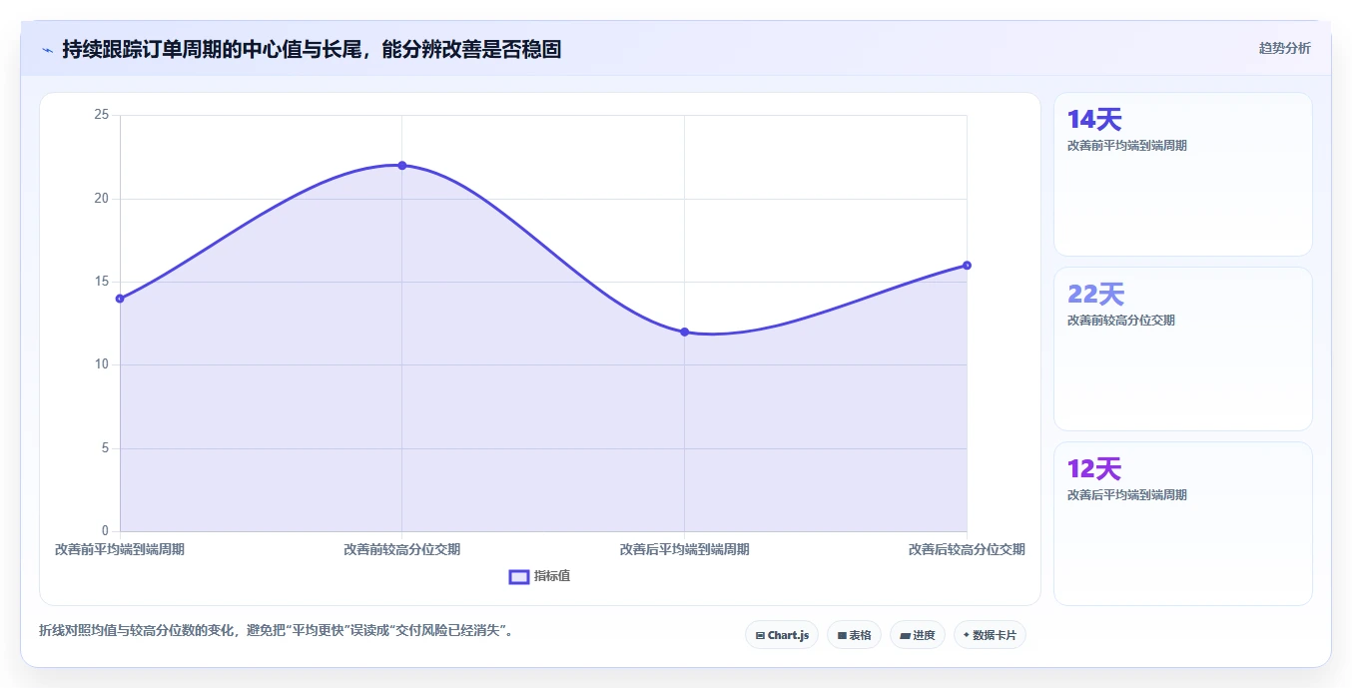
Task: Click x-axis label 改善后较高分位交期
Action: 967,549
